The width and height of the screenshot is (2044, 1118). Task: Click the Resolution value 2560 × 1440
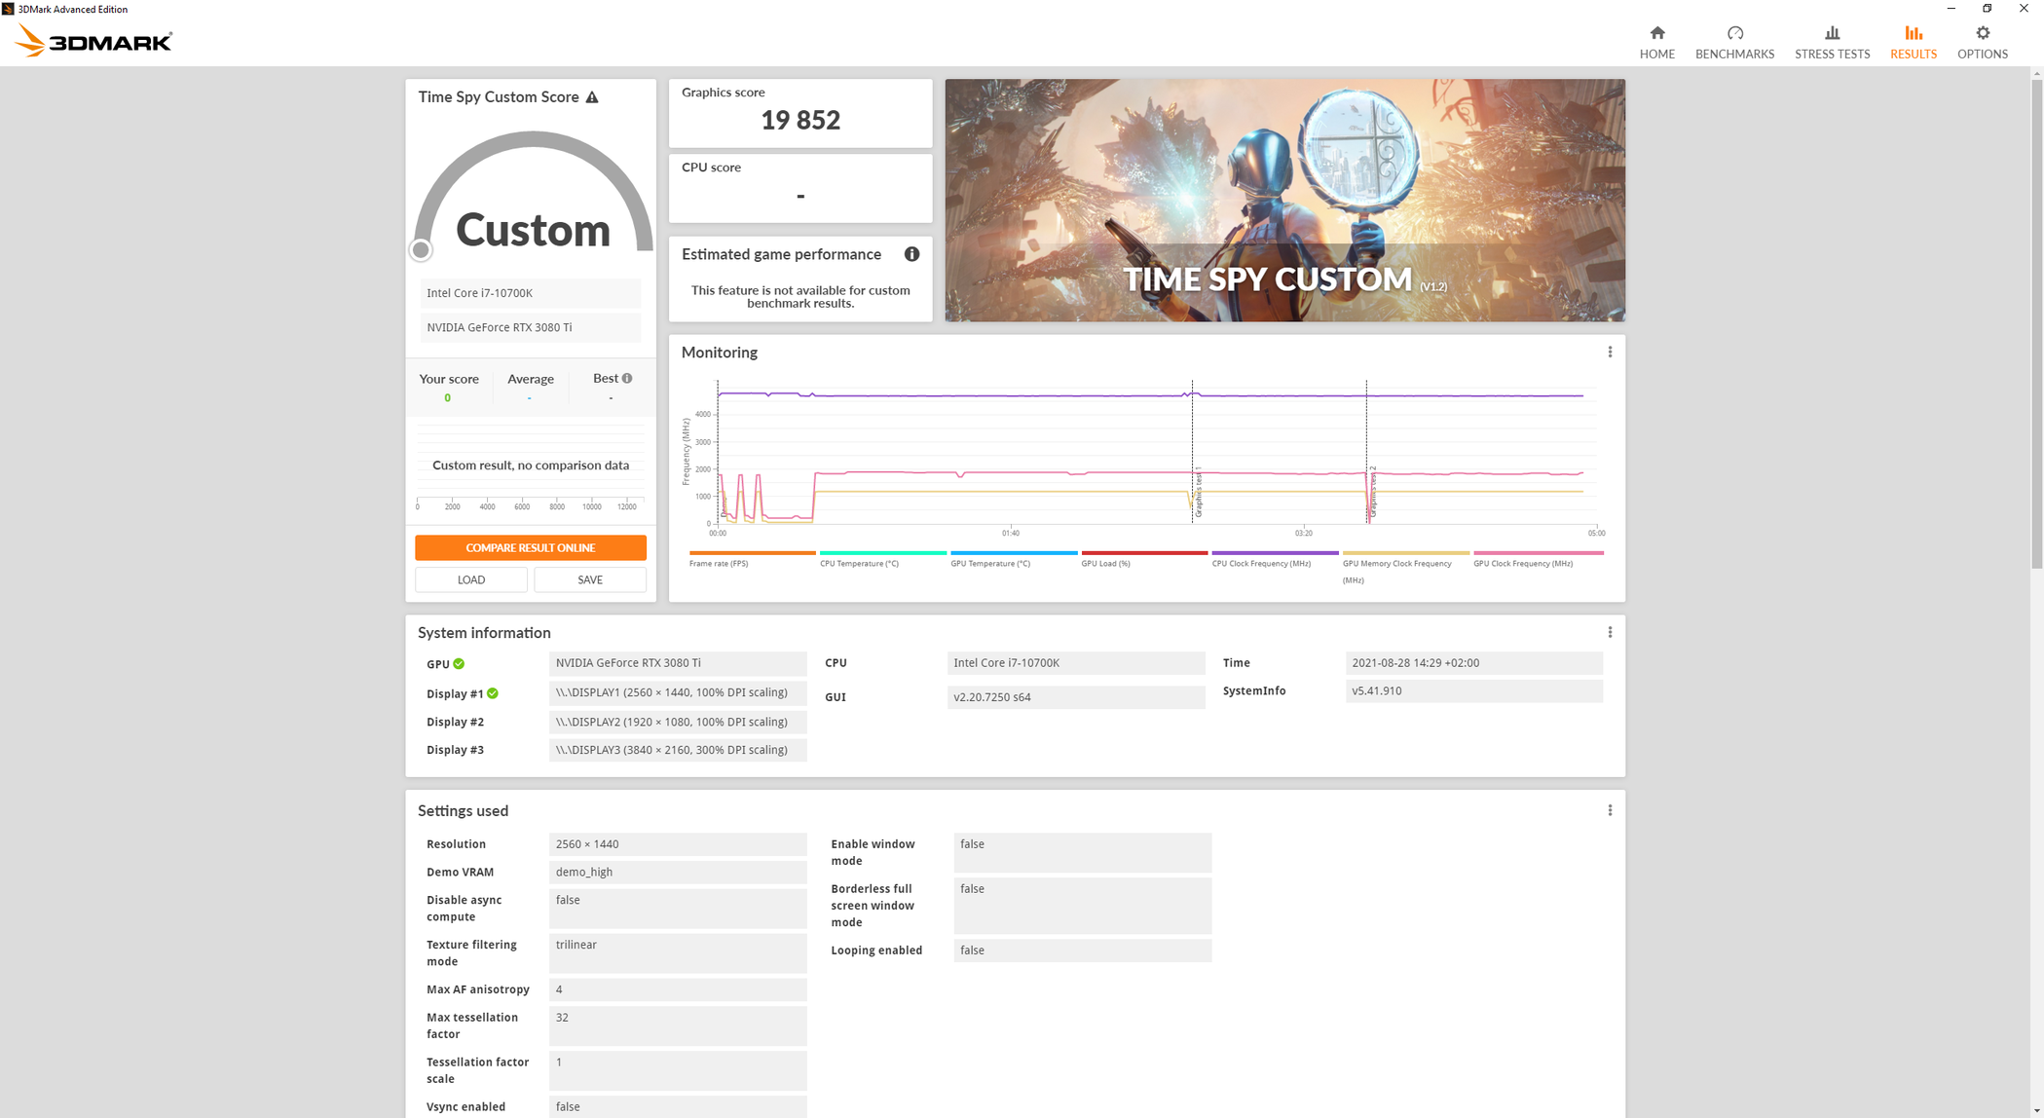[x=678, y=844]
